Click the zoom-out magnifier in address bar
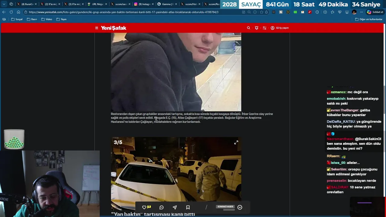 click(x=249, y=12)
